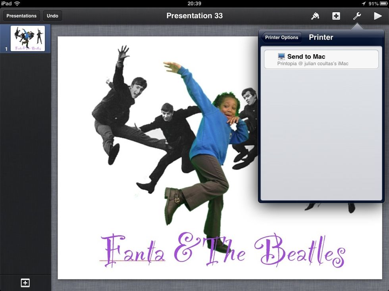
Task: Select the Fanta & The Beatles text
Action: pyautogui.click(x=222, y=249)
